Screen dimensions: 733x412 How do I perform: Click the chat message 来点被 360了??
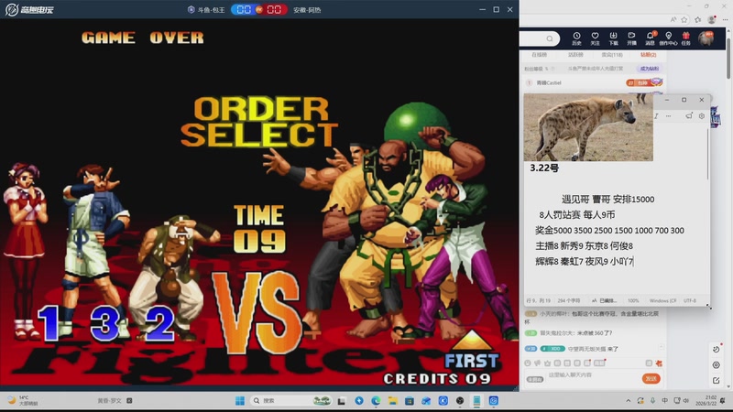(x=594, y=333)
